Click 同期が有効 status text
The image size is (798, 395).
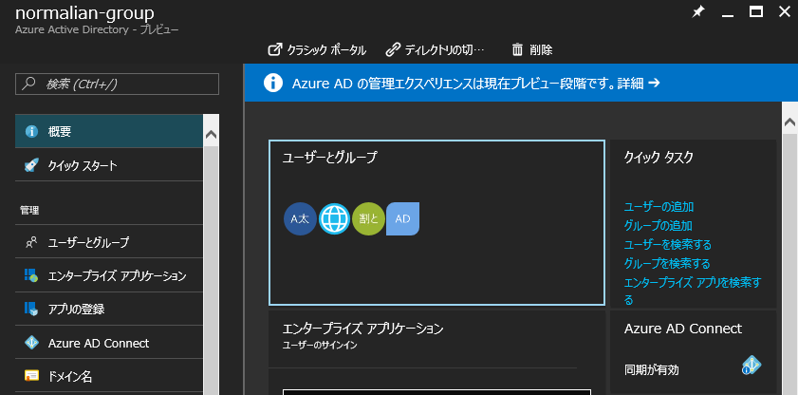(x=652, y=370)
